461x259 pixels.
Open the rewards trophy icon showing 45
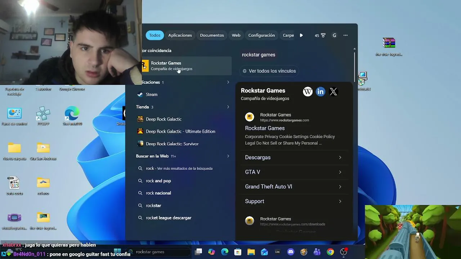pos(320,35)
